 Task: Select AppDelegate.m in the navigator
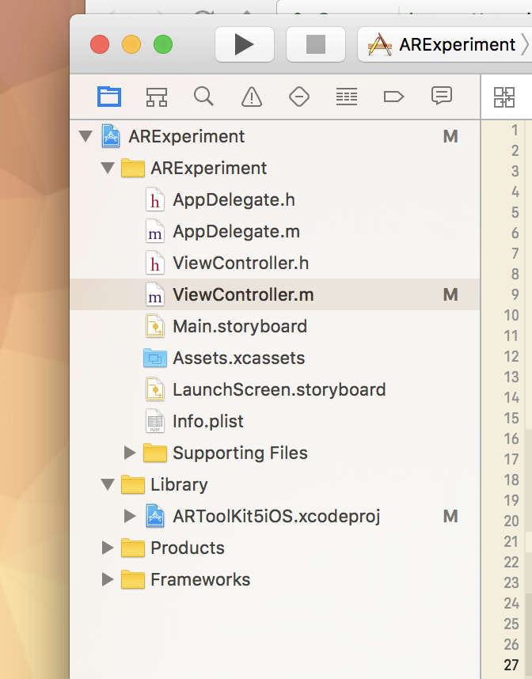(236, 232)
